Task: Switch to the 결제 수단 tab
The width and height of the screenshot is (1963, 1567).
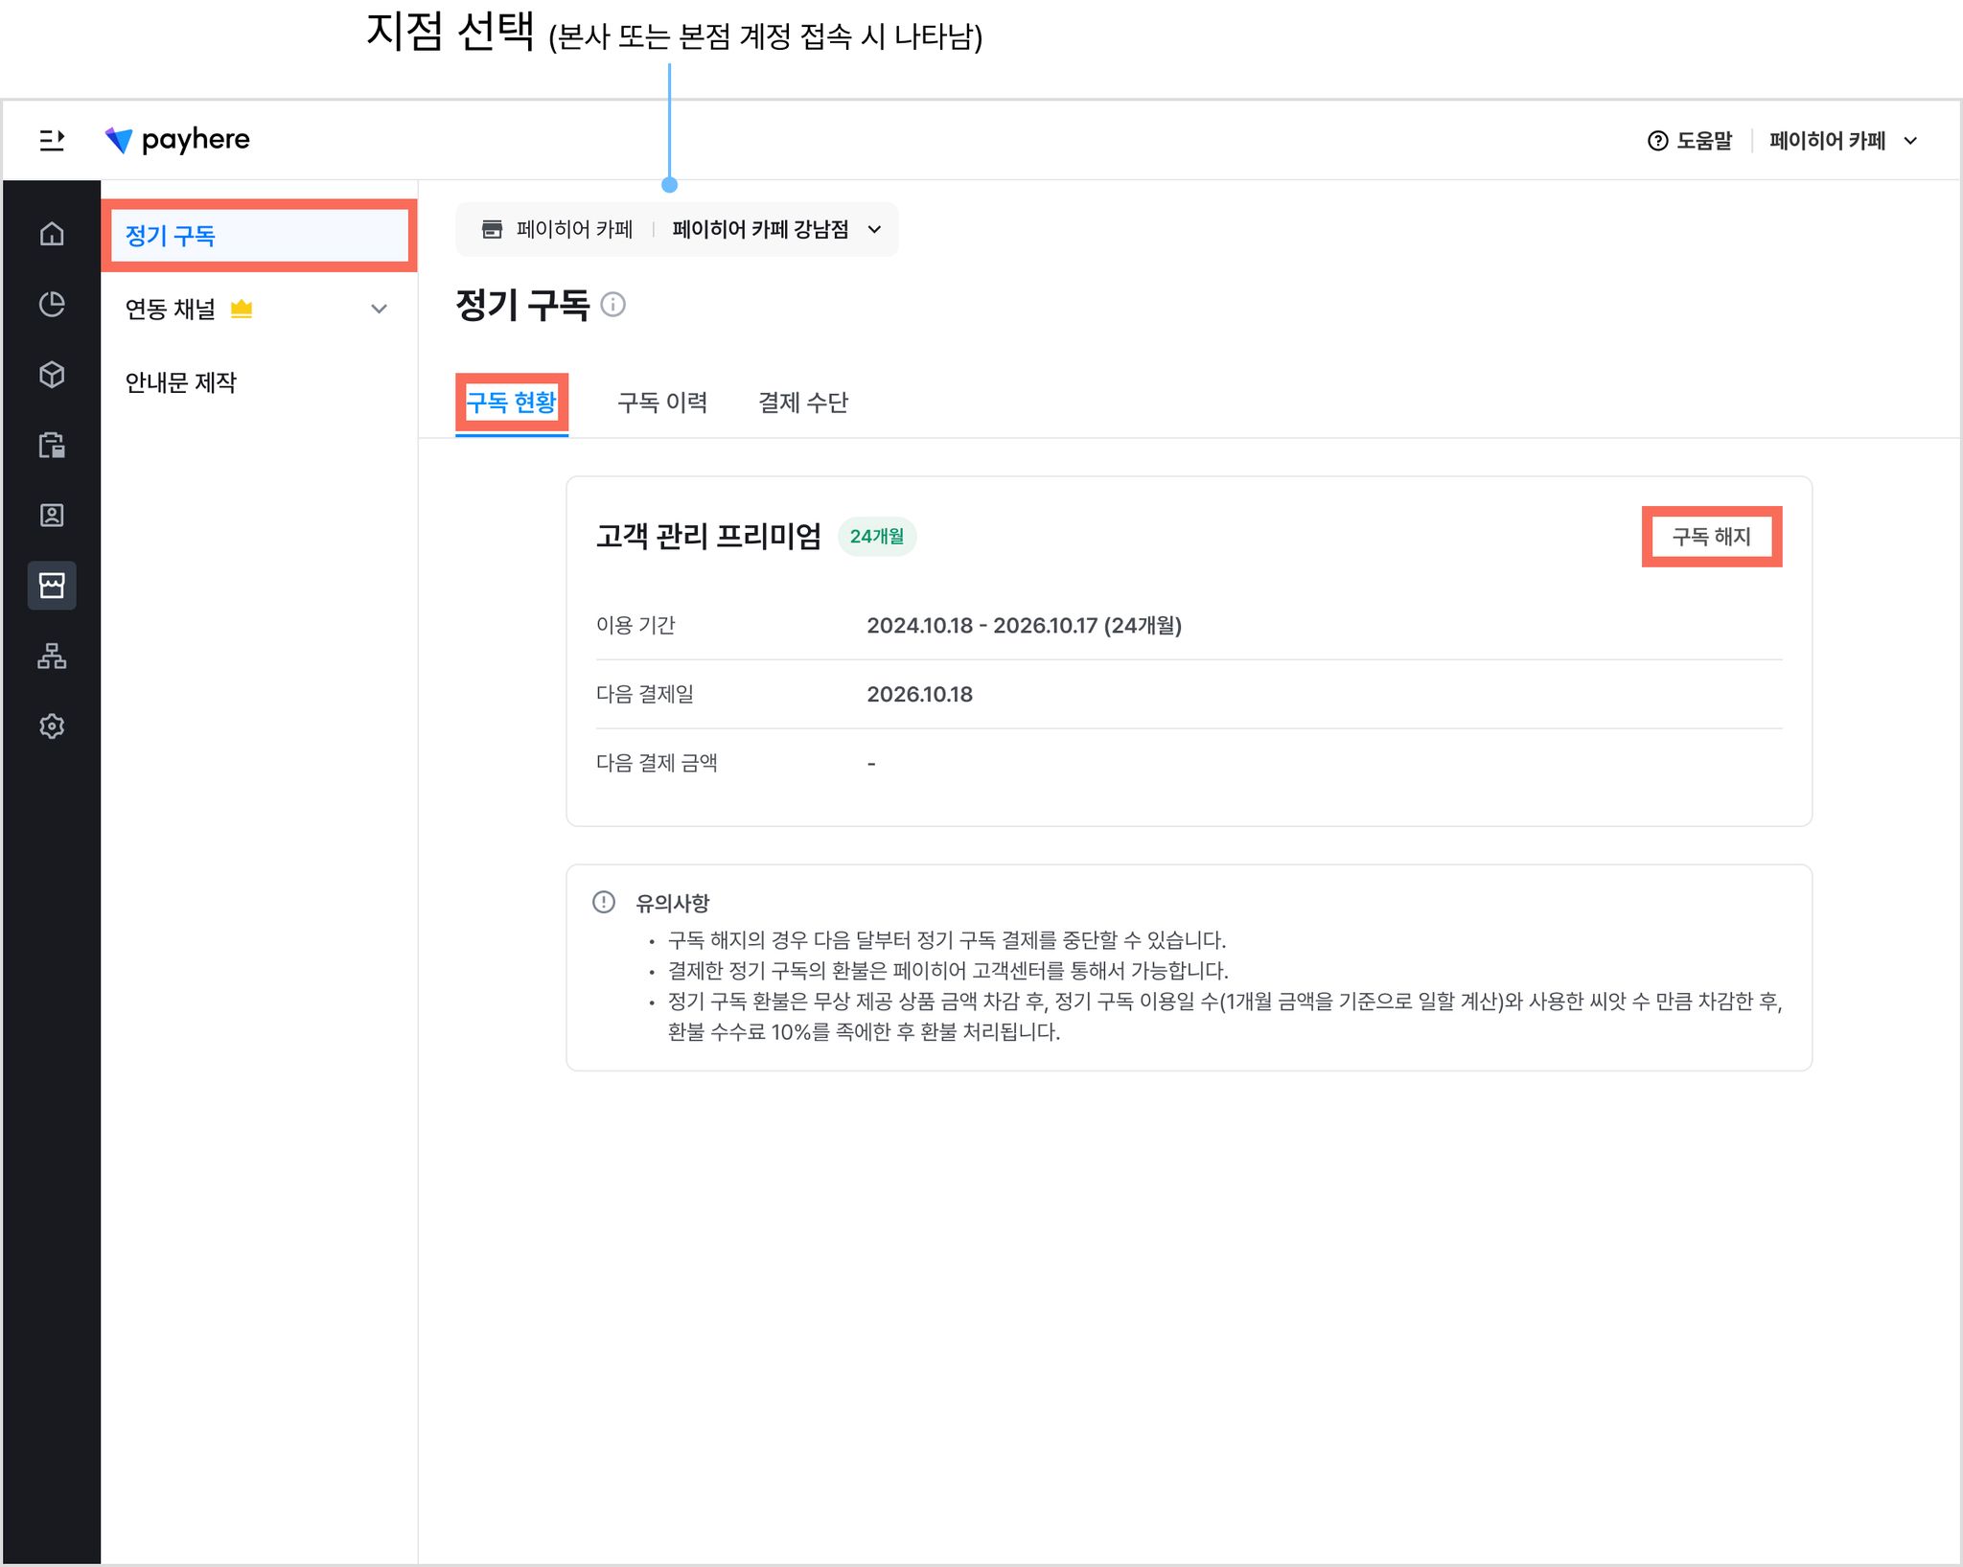Action: [803, 403]
